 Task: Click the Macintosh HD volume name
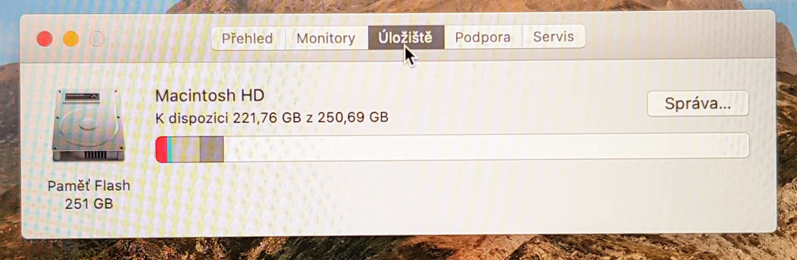[x=210, y=96]
